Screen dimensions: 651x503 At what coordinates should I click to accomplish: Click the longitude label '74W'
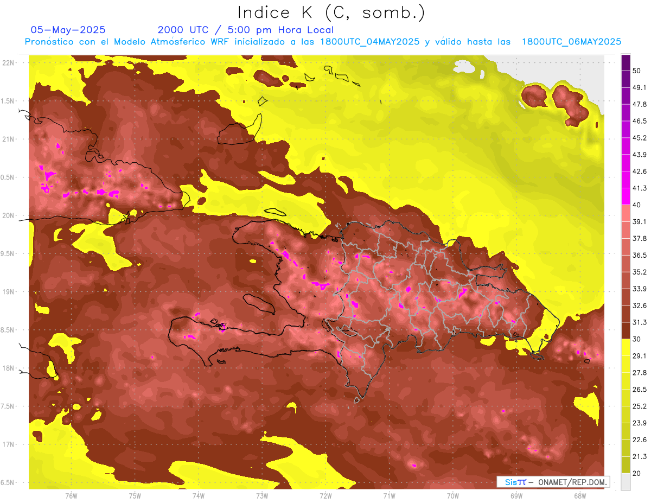(198, 496)
